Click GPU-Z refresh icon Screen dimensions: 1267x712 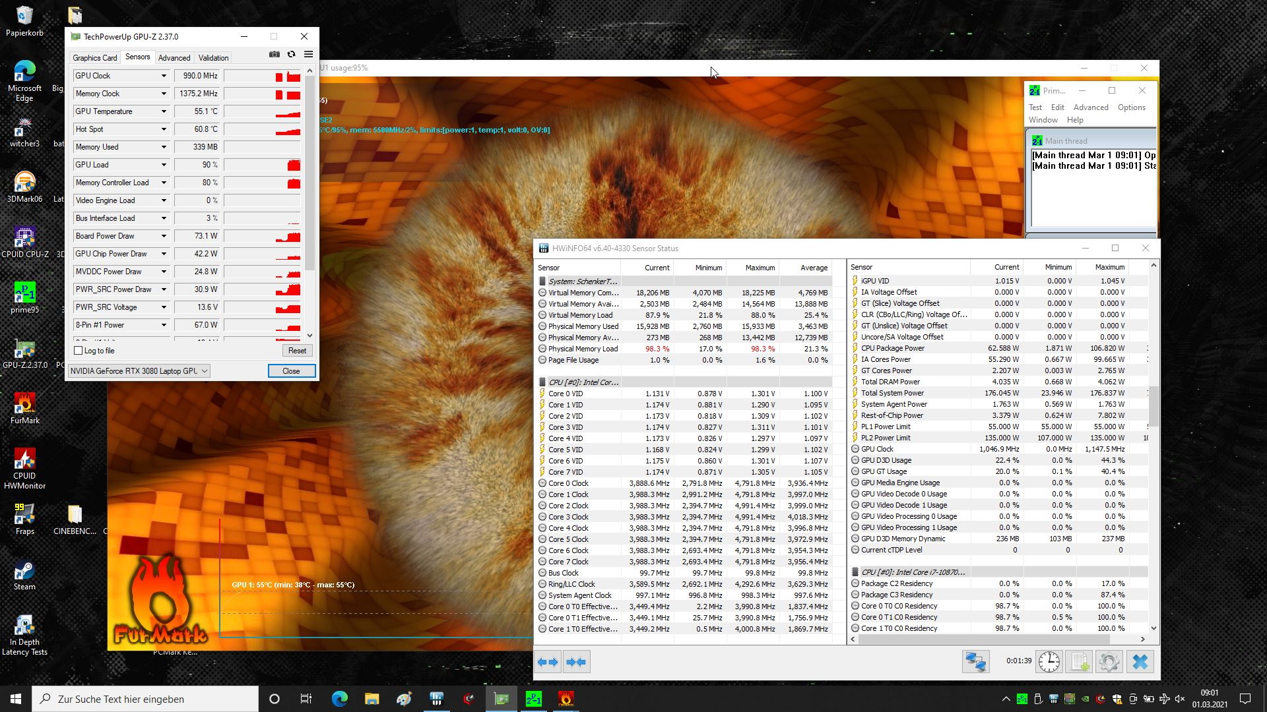pyautogui.click(x=291, y=55)
